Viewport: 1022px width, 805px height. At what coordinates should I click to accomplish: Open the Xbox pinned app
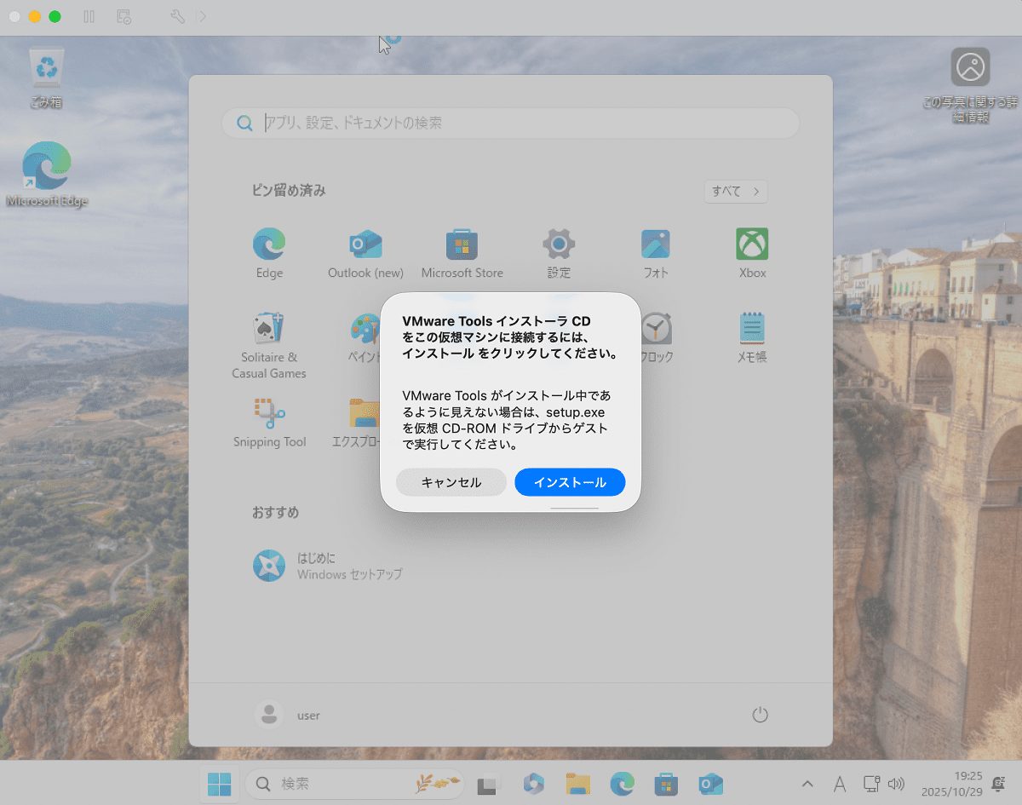(752, 254)
